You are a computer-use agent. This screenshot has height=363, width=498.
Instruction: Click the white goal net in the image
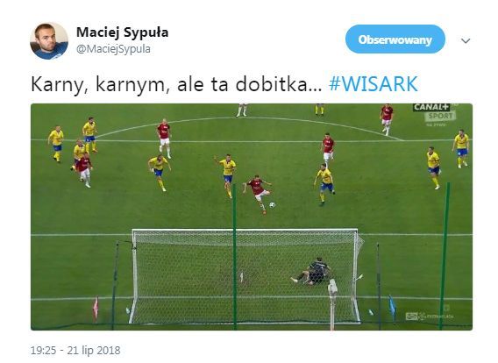pyautogui.click(x=245, y=275)
